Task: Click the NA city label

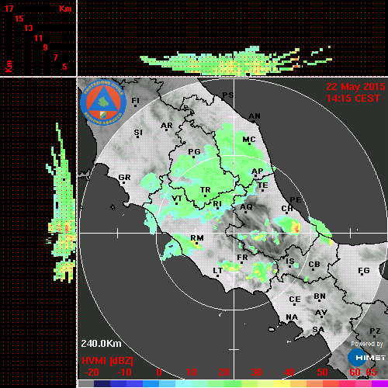Action: pyautogui.click(x=292, y=317)
